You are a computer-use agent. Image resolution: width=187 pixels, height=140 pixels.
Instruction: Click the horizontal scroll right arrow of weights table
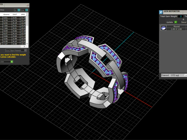click(x=24, y=46)
